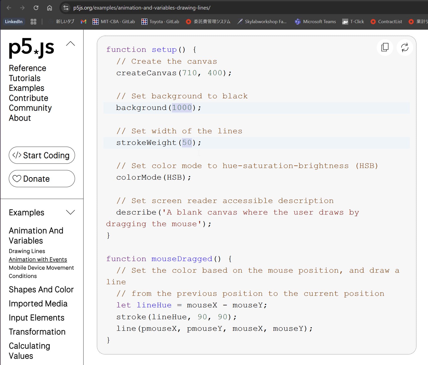Screen dimensions: 428x365
Task: Open the browser home page
Action: [x=50, y=8]
